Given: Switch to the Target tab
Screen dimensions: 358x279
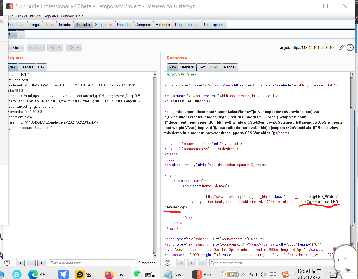Looking at the screenshot, I should pyautogui.click(x=35, y=25).
